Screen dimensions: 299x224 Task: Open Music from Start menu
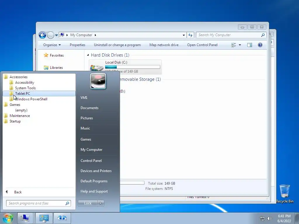coord(85,128)
